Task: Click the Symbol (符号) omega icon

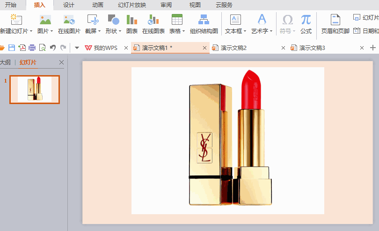Action: point(288,20)
